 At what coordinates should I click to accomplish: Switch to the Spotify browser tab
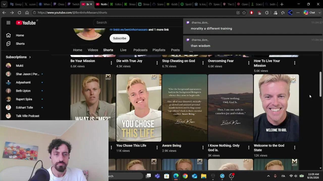(187, 4)
